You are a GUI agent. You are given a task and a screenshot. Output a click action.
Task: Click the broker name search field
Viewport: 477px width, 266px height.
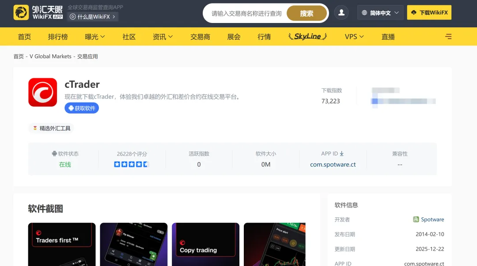coord(247,13)
